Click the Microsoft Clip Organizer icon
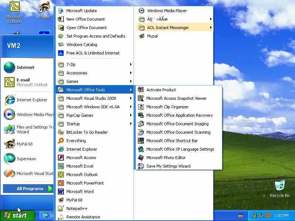The height and width of the screenshot is (221, 295). 141,107
